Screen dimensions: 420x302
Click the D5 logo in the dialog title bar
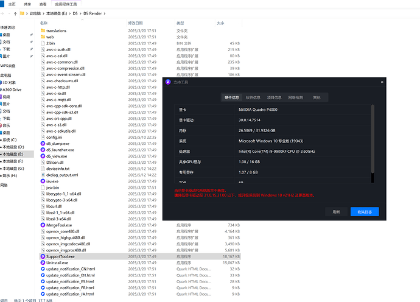[x=168, y=82]
